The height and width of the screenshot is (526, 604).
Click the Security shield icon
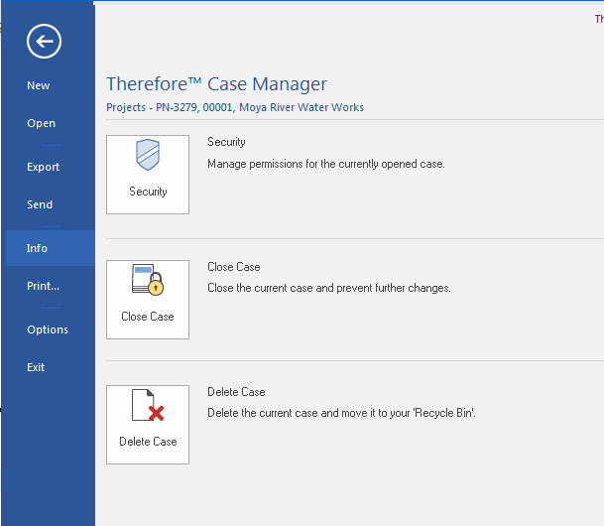pyautogui.click(x=148, y=158)
